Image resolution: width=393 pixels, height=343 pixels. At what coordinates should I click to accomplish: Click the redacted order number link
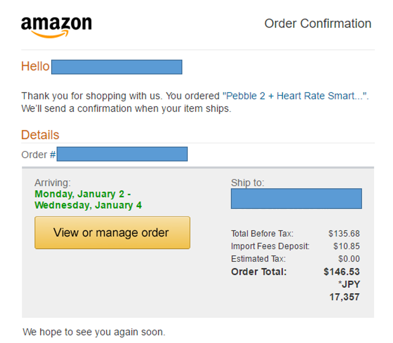click(x=122, y=154)
